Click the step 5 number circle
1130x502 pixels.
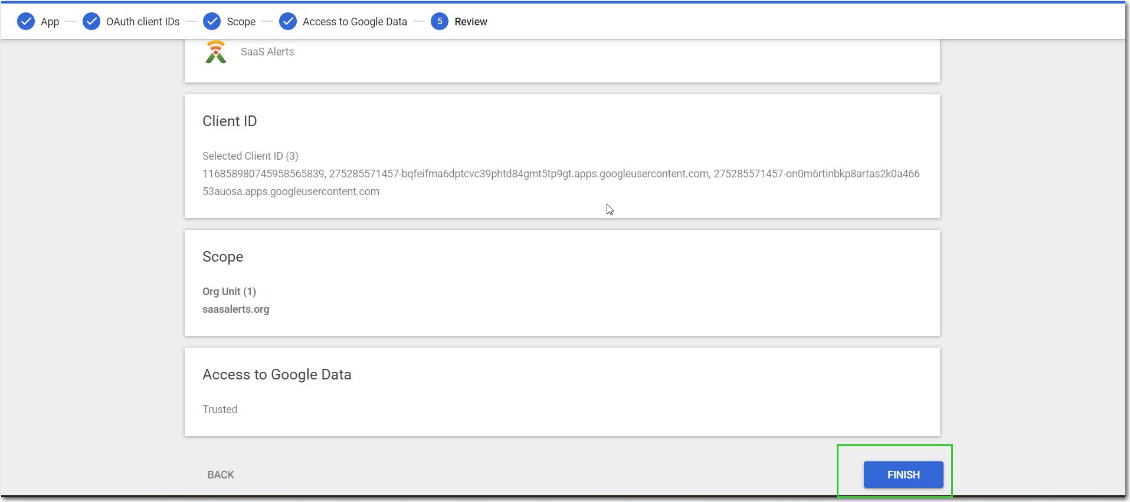tap(440, 22)
